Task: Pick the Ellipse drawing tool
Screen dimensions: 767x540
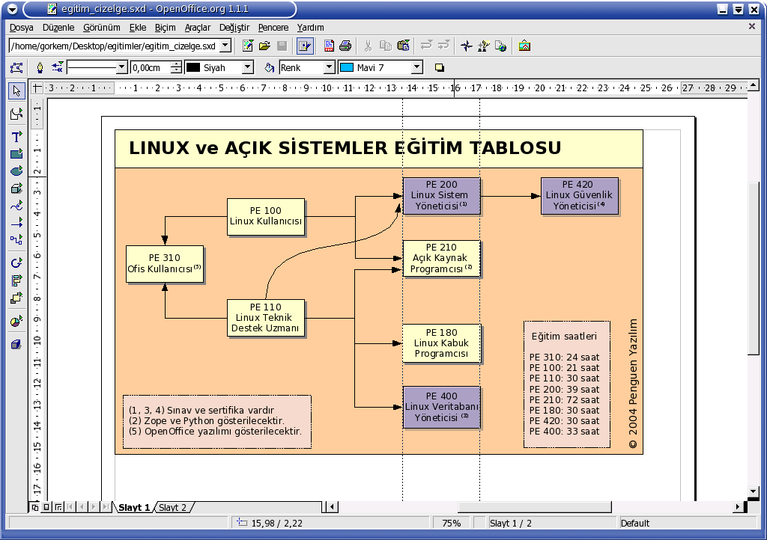Action: 16,171
